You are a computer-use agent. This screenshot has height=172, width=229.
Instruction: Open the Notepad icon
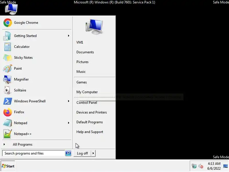pos(7,123)
